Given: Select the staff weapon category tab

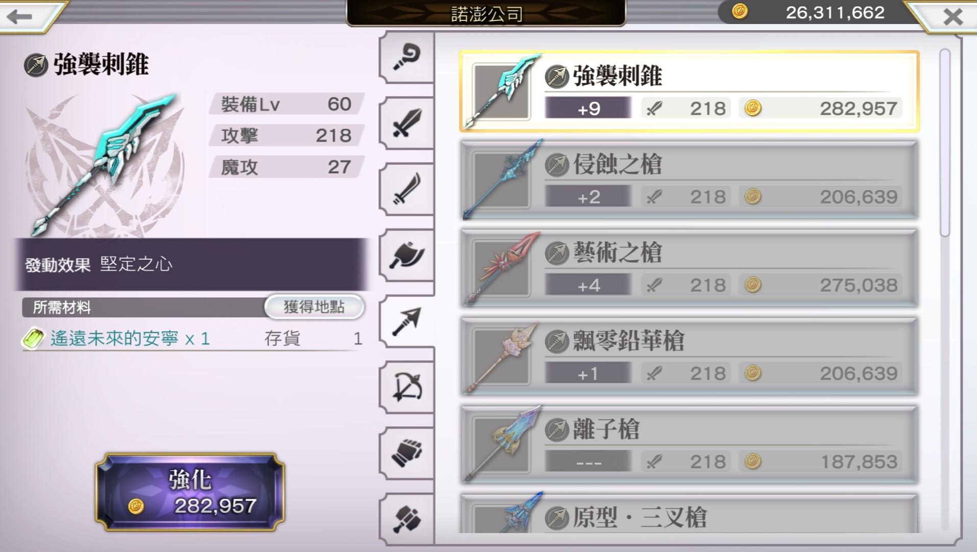Looking at the screenshot, I should (407, 57).
